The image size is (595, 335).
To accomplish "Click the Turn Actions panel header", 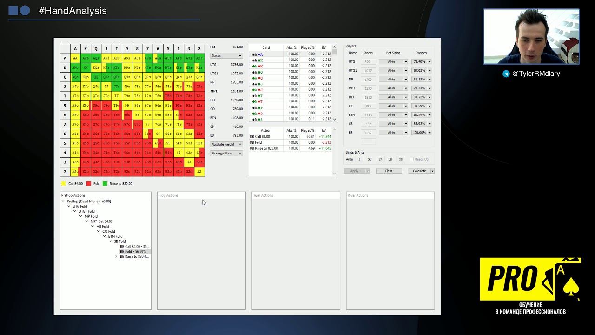I will pos(296,195).
